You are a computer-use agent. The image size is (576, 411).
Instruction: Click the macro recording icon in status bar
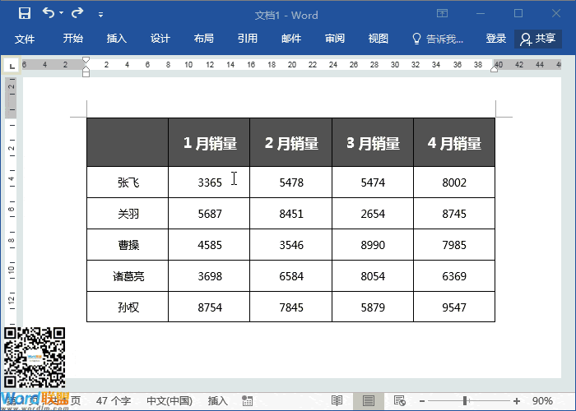(247, 400)
